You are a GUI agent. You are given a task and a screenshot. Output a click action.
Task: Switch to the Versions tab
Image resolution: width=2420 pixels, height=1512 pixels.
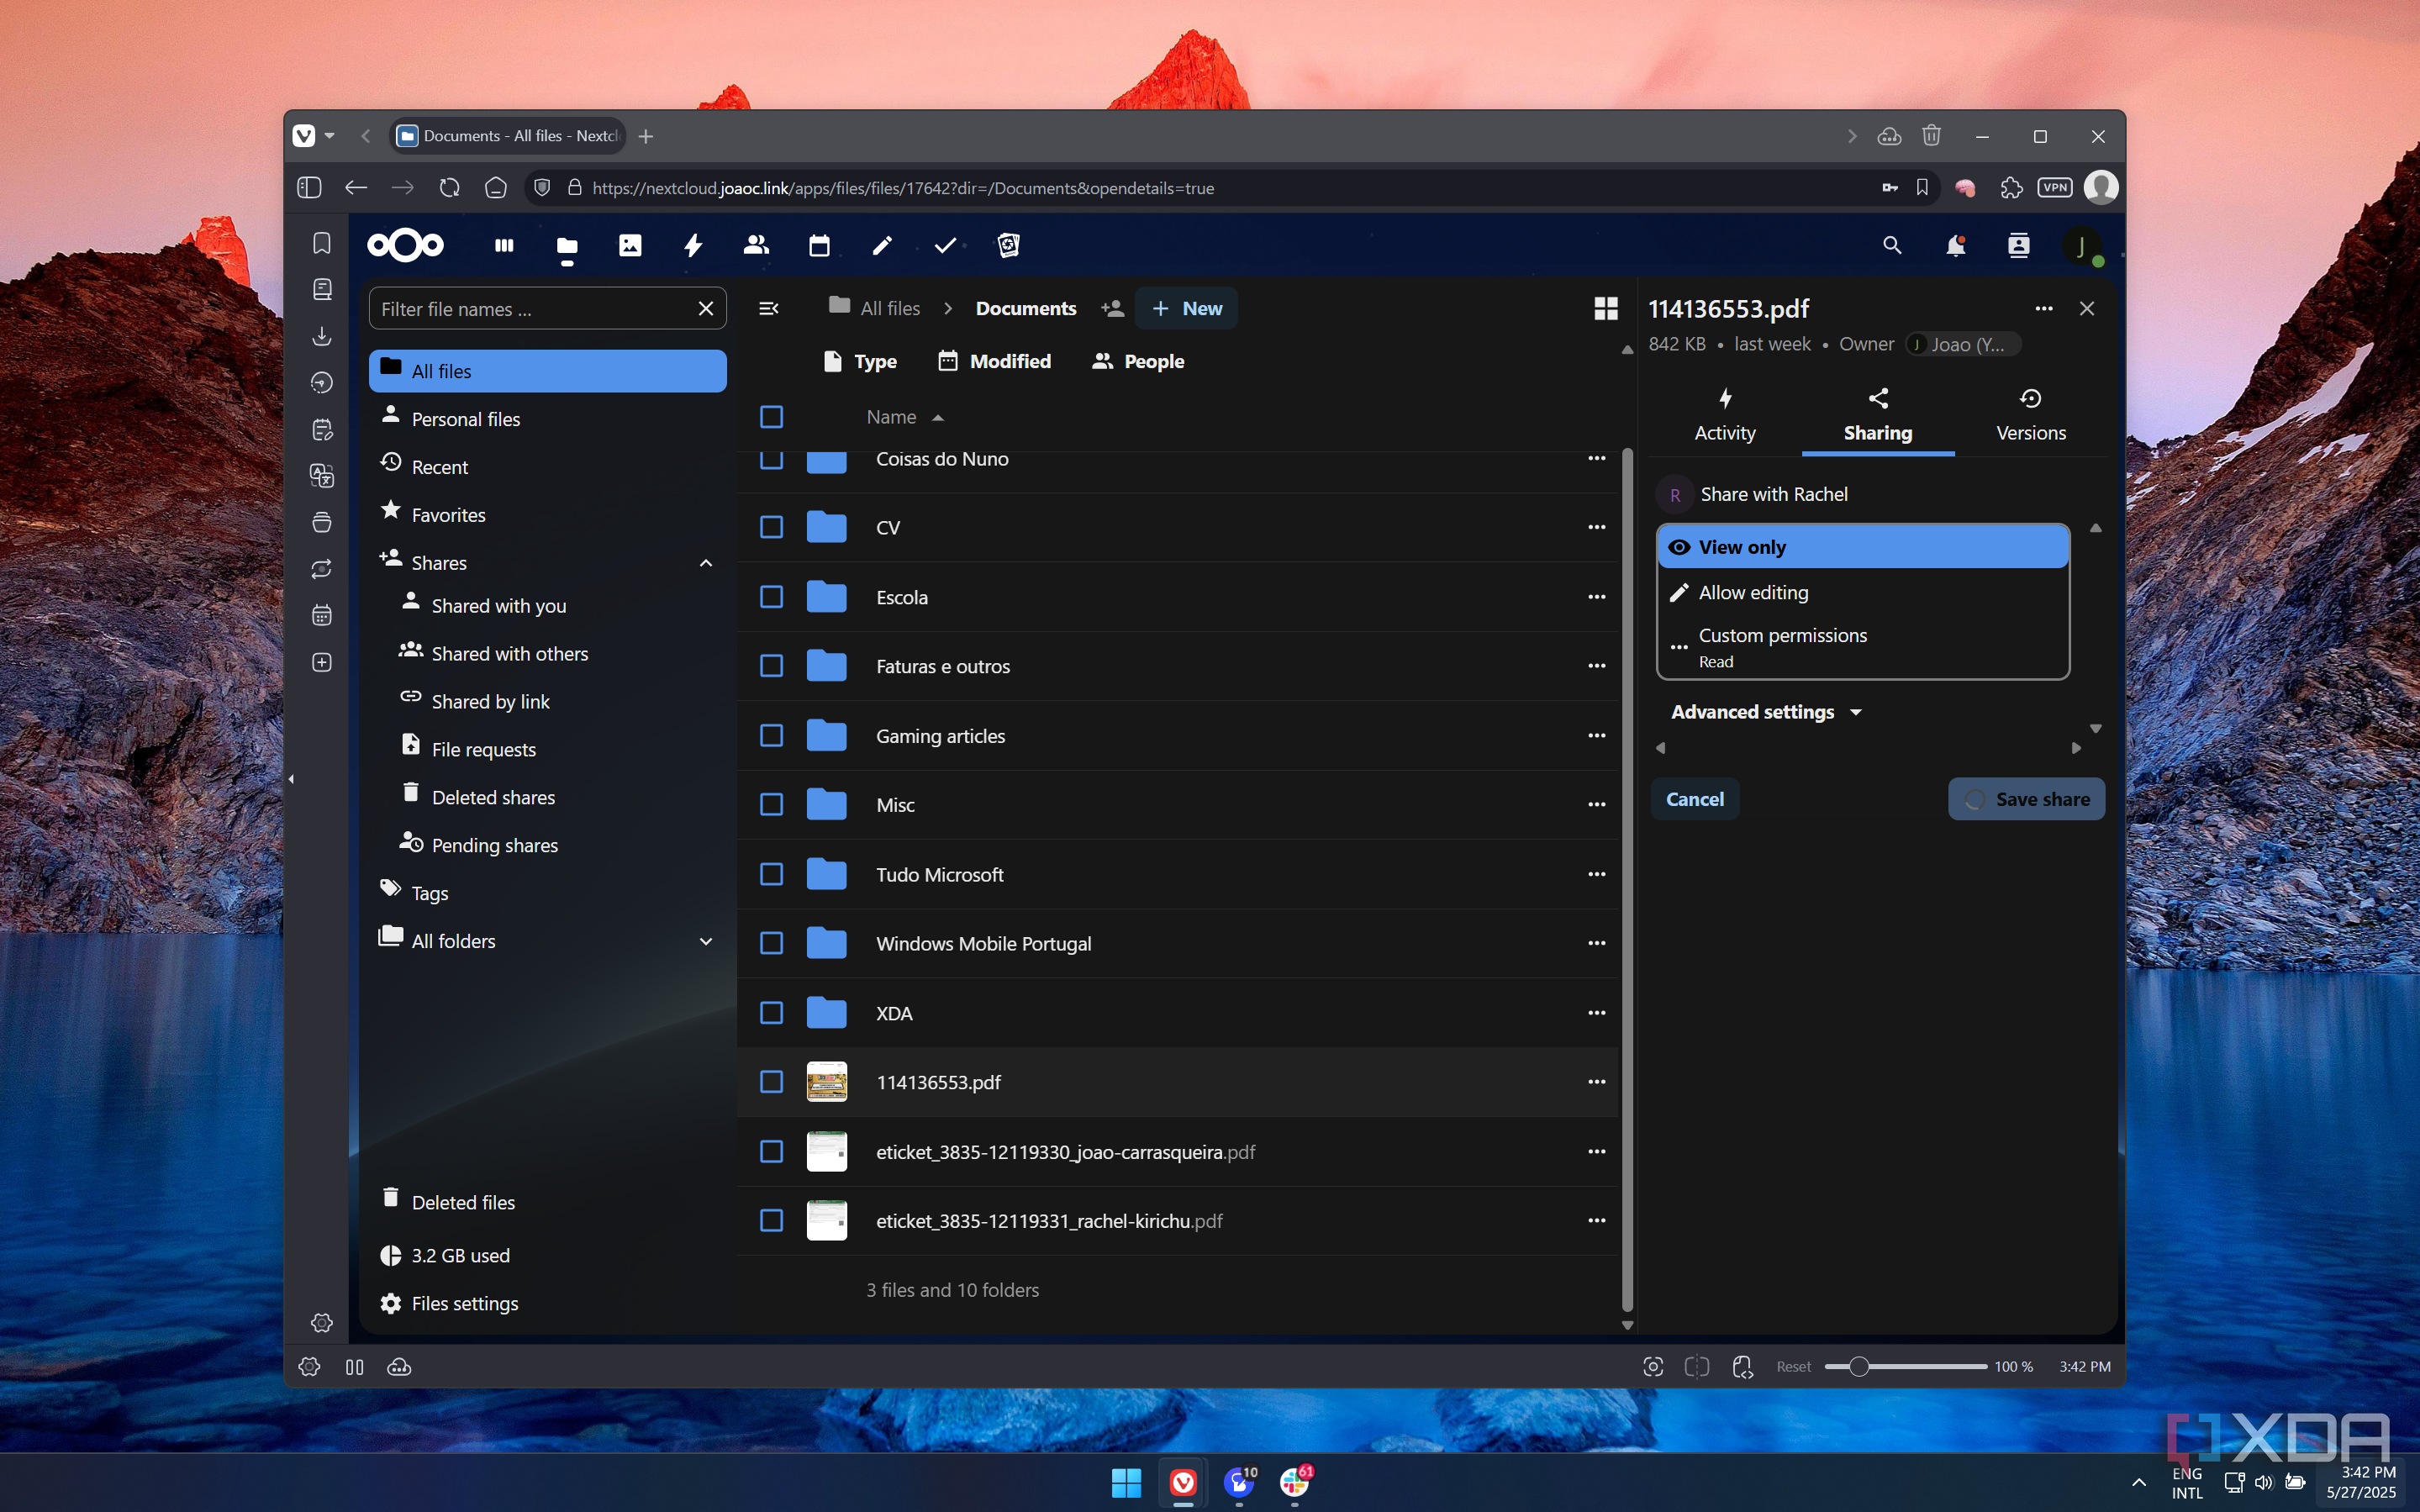(2031, 415)
